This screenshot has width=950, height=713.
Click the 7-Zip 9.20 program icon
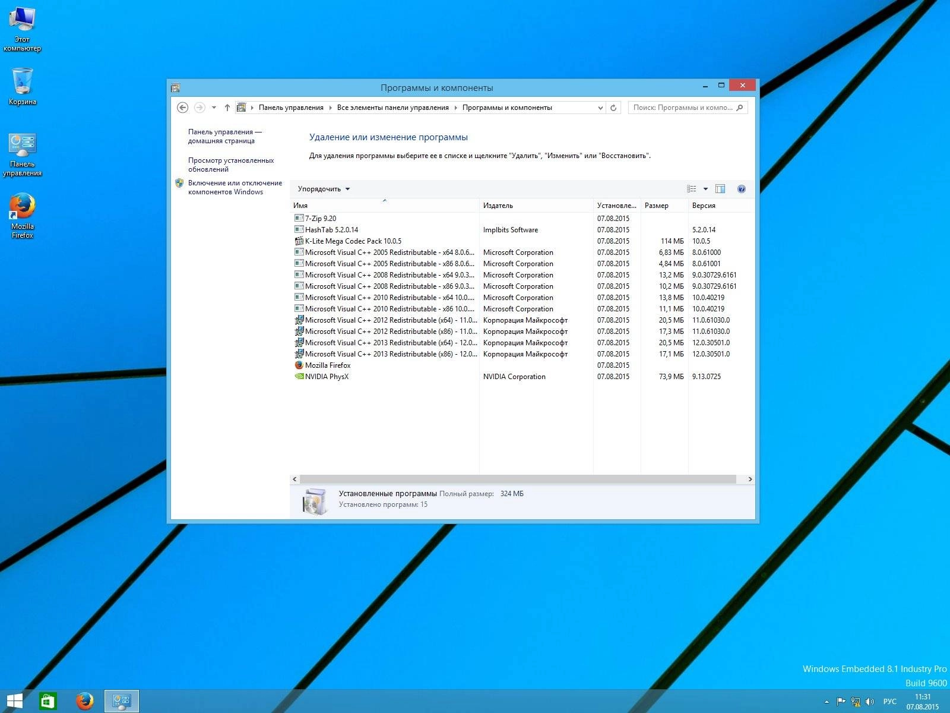pyautogui.click(x=299, y=218)
